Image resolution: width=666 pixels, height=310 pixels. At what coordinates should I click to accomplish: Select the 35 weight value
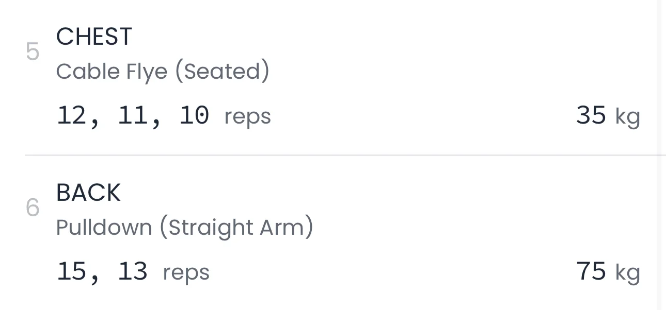(591, 115)
